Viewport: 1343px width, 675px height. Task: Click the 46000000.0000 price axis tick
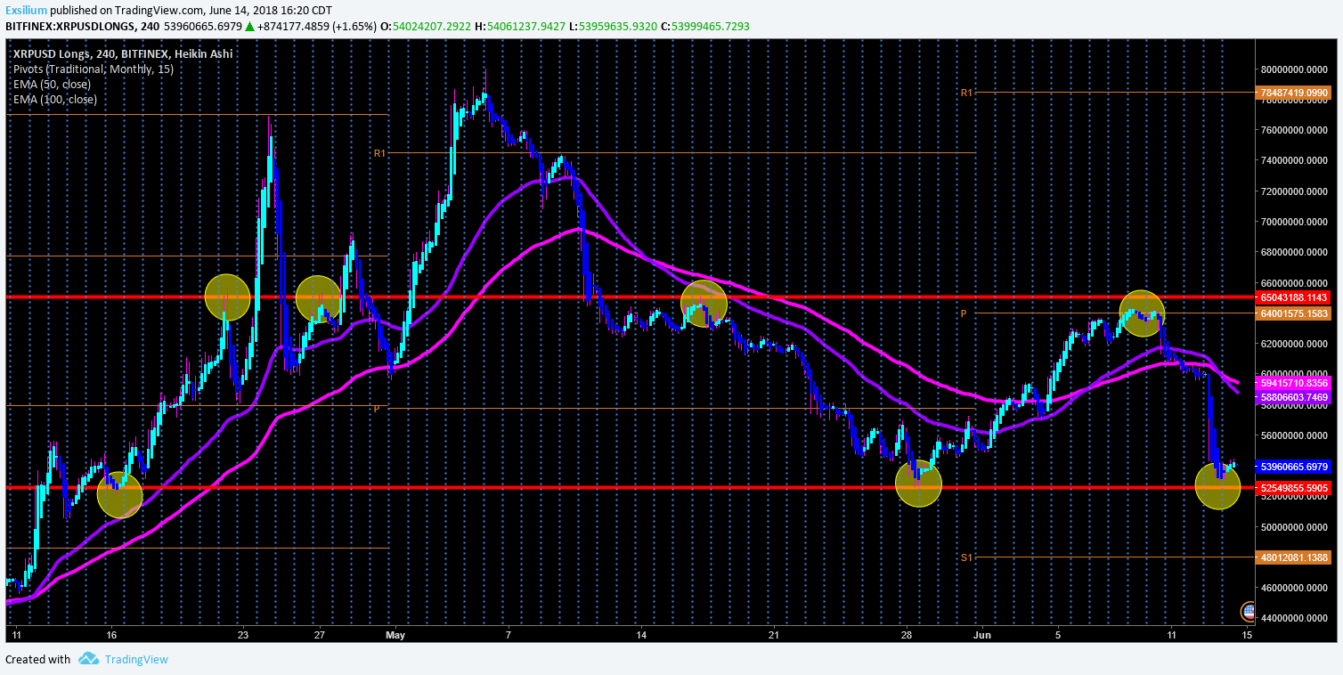coord(1295,588)
